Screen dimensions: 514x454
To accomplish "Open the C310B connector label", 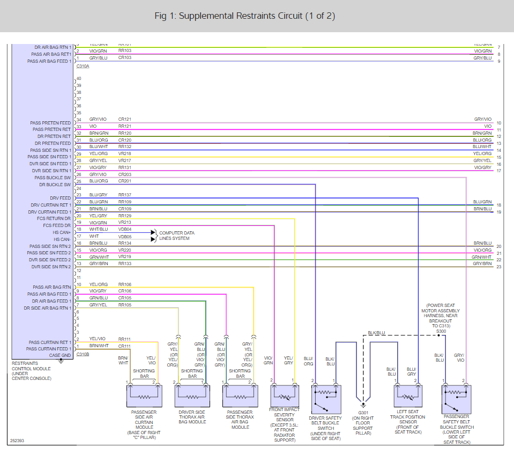I will point(83,355).
